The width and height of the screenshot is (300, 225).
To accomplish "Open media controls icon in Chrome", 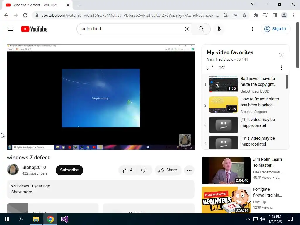I will (265, 15).
